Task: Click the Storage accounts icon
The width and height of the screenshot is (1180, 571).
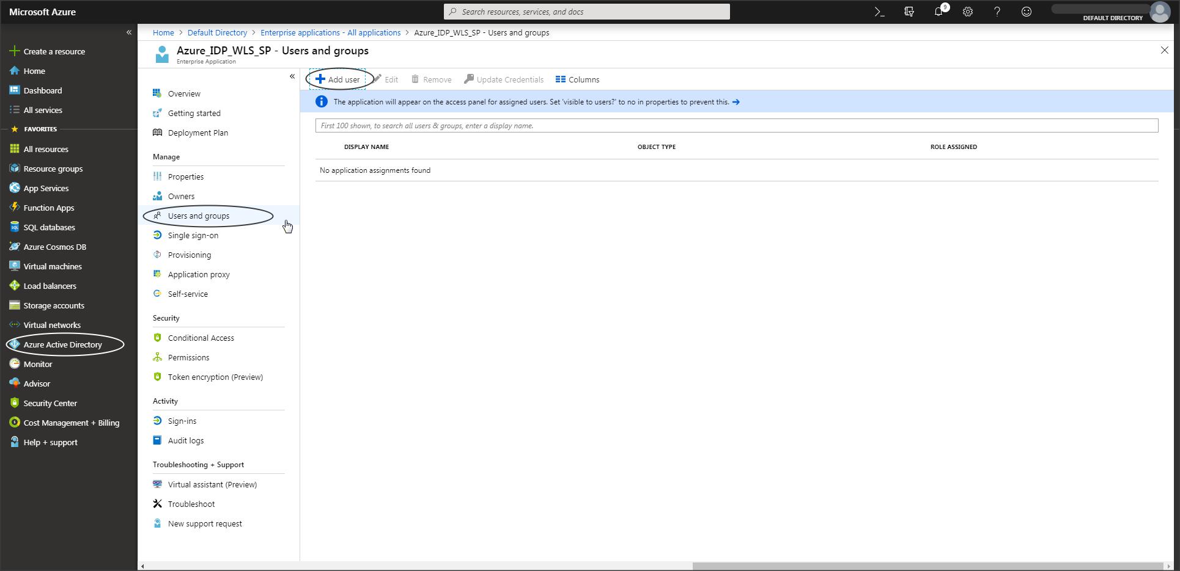Action: (15, 305)
